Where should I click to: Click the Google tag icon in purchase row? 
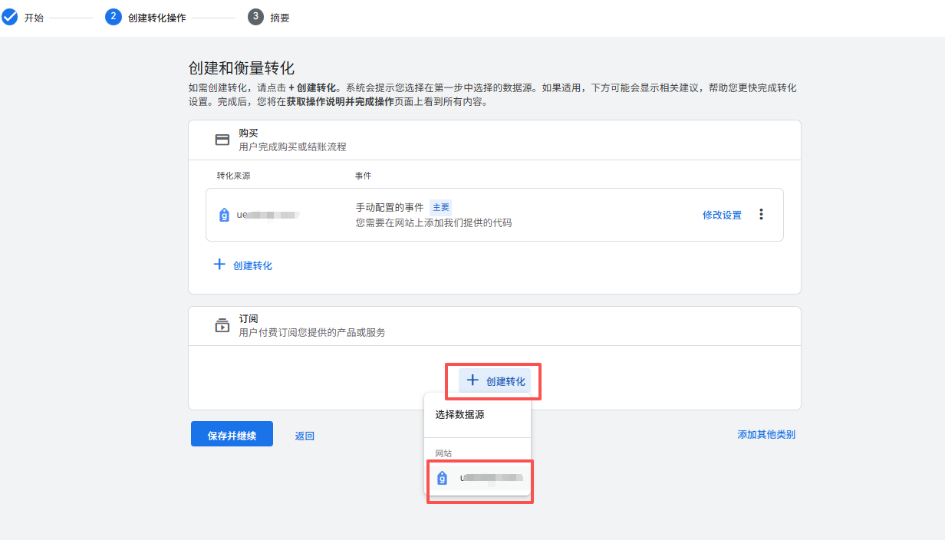(x=224, y=215)
